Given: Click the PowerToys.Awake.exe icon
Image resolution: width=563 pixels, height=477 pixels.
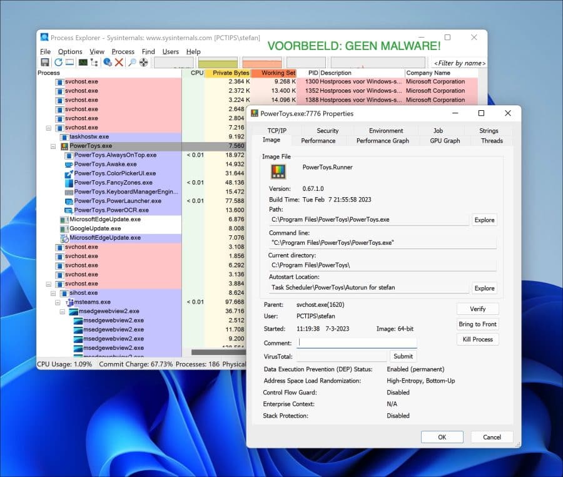Looking at the screenshot, I should click(x=69, y=165).
